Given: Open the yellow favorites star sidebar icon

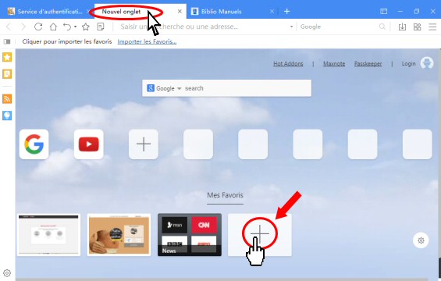Looking at the screenshot, I should coord(7,57).
